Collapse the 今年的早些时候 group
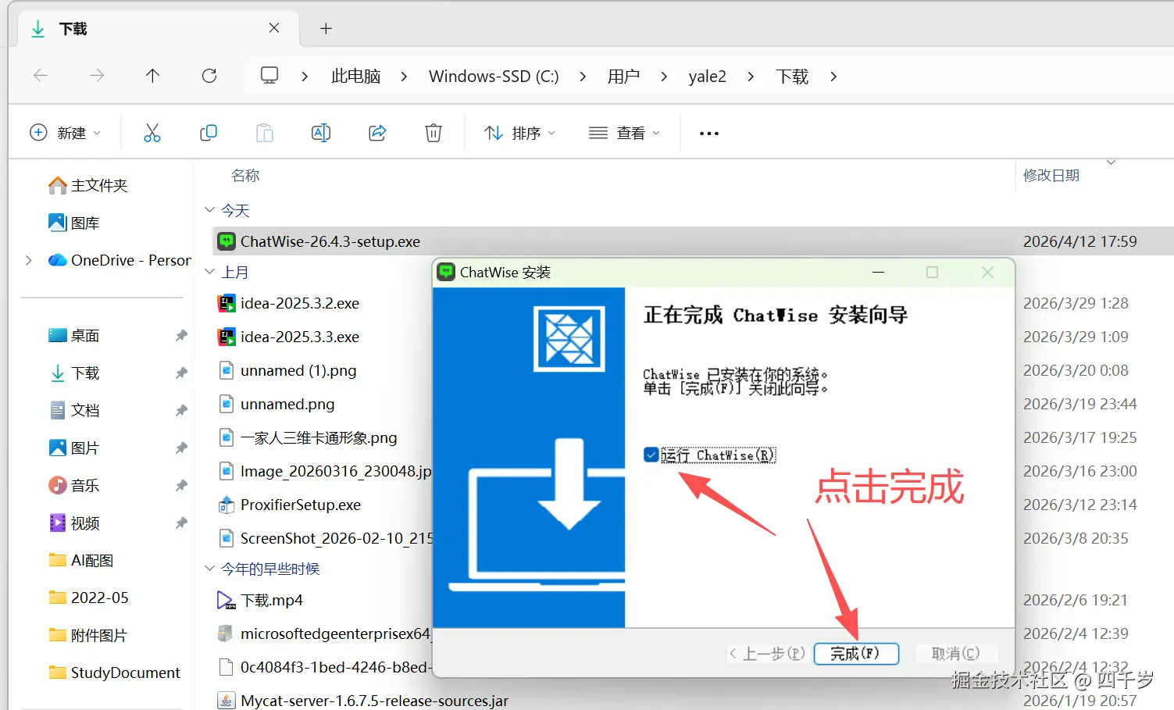 (x=209, y=569)
